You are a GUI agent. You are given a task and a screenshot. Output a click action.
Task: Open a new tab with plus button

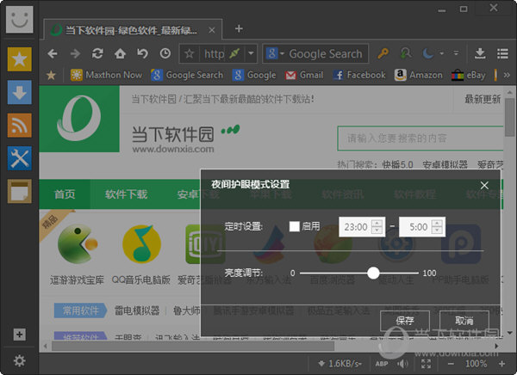click(x=239, y=29)
